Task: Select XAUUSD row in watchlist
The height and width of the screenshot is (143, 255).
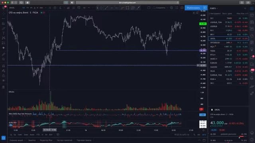Action: tap(228, 67)
